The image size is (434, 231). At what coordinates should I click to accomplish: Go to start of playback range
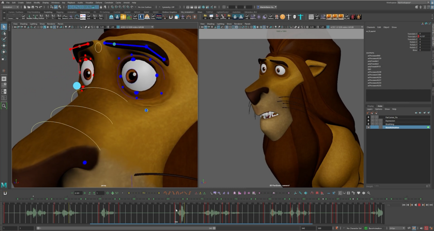[x=403, y=205]
